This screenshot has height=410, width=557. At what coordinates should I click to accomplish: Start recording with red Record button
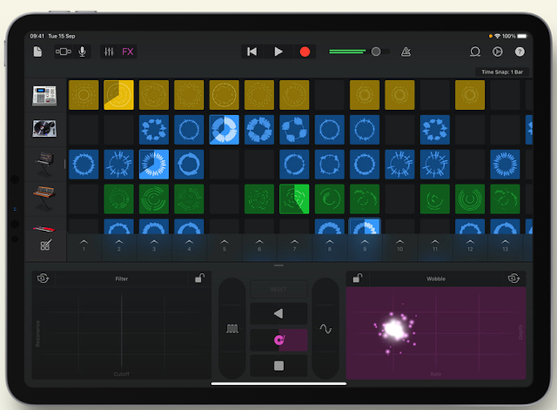tap(305, 52)
